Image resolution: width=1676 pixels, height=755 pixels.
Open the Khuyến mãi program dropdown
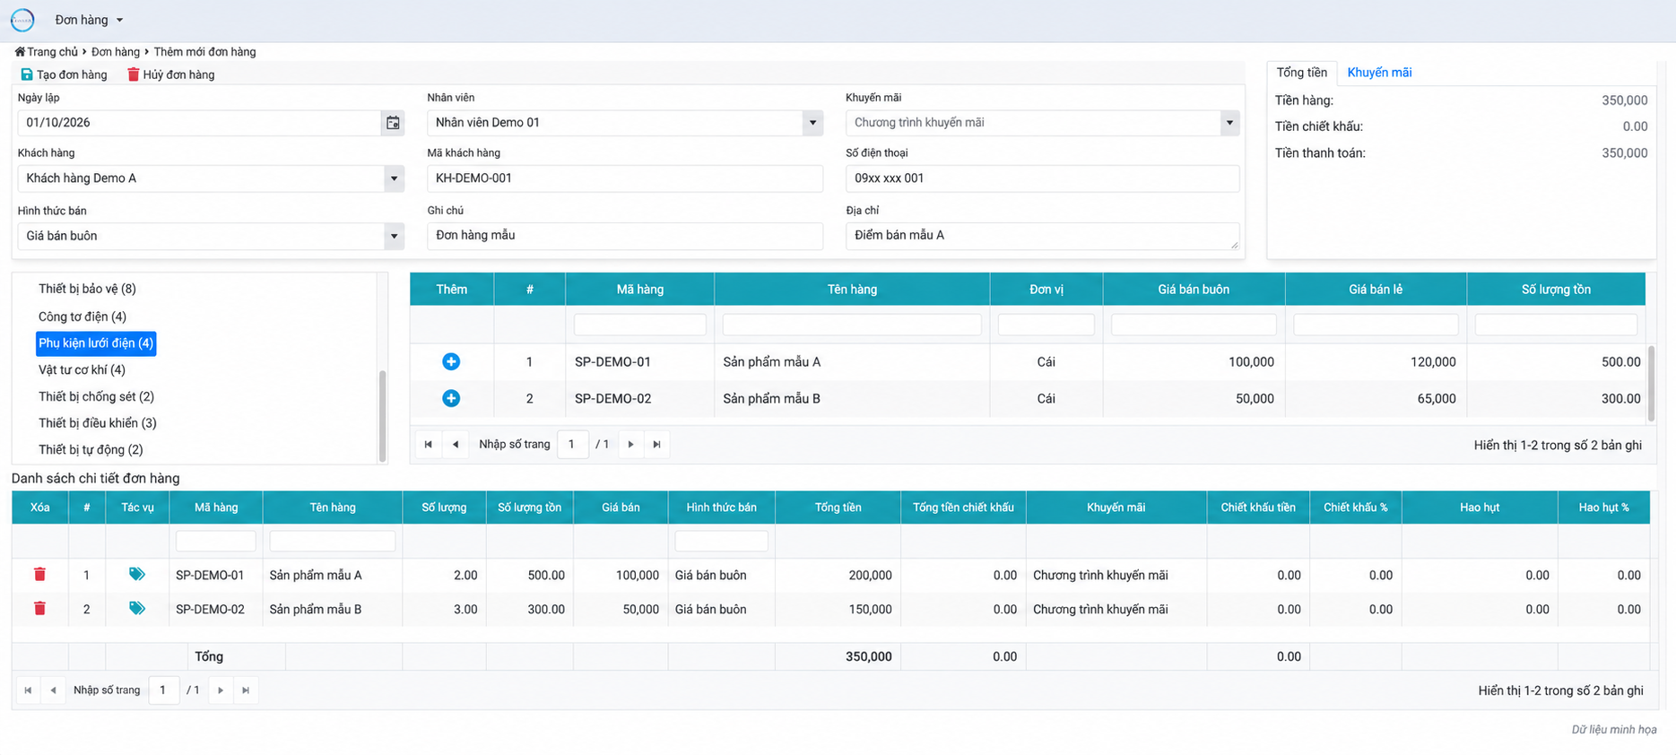[1229, 123]
